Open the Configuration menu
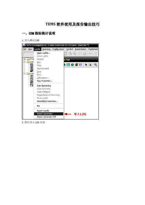145x205 pixels. (58, 49)
